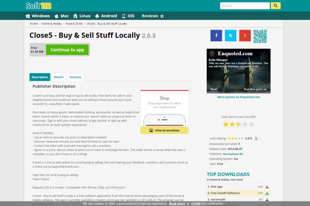310x206 pixels.
Task: Click the Publisher Description heading
Action: [54, 87]
